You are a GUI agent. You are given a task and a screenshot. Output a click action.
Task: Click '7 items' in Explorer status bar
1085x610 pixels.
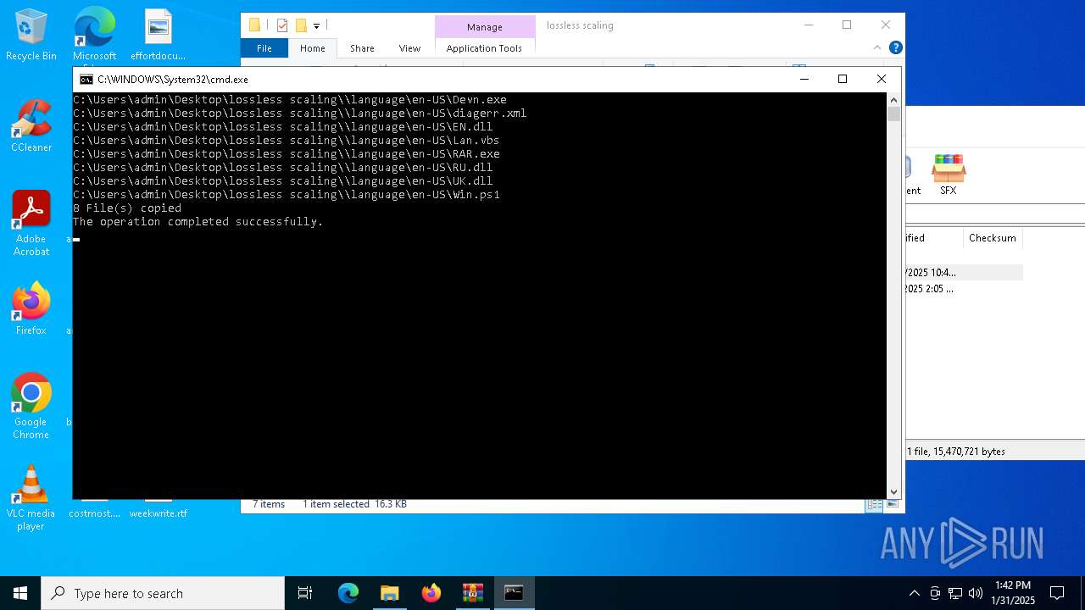(x=269, y=504)
